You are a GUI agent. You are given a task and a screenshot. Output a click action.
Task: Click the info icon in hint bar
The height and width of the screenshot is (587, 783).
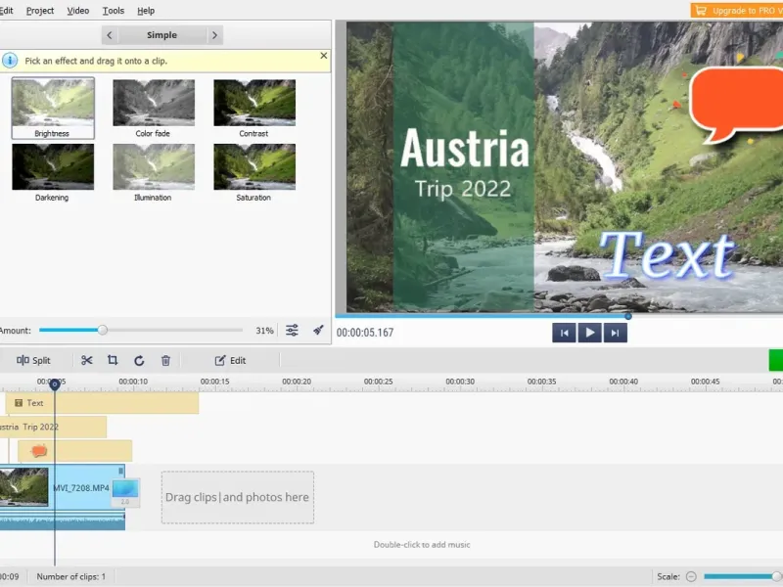9,61
